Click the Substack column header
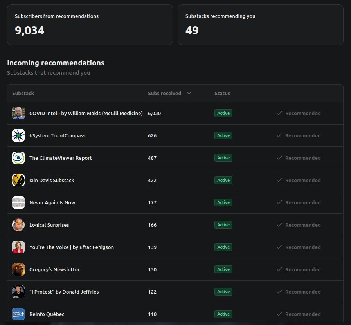 [23, 93]
